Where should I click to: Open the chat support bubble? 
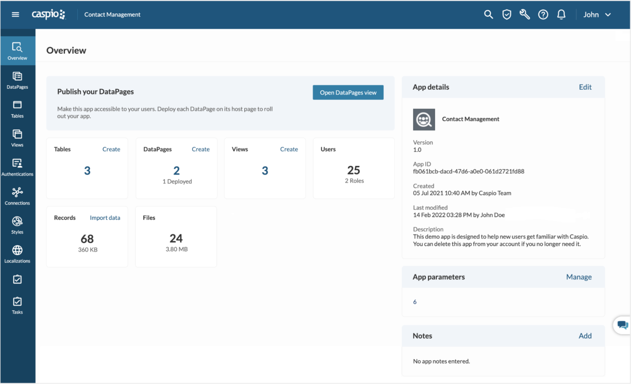click(623, 325)
